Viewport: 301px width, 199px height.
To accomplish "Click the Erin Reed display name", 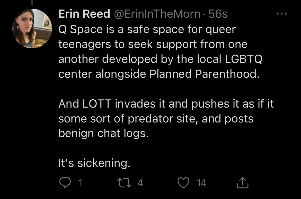I will click(84, 14).
